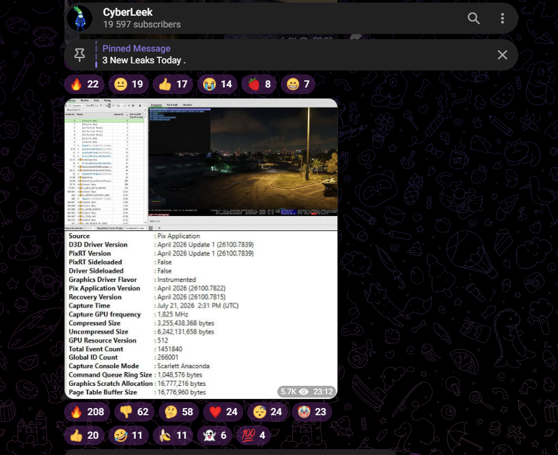Viewport: 558px width, 455px height.
Task: Click thumbs up reaction with 20
Action: 84,435
